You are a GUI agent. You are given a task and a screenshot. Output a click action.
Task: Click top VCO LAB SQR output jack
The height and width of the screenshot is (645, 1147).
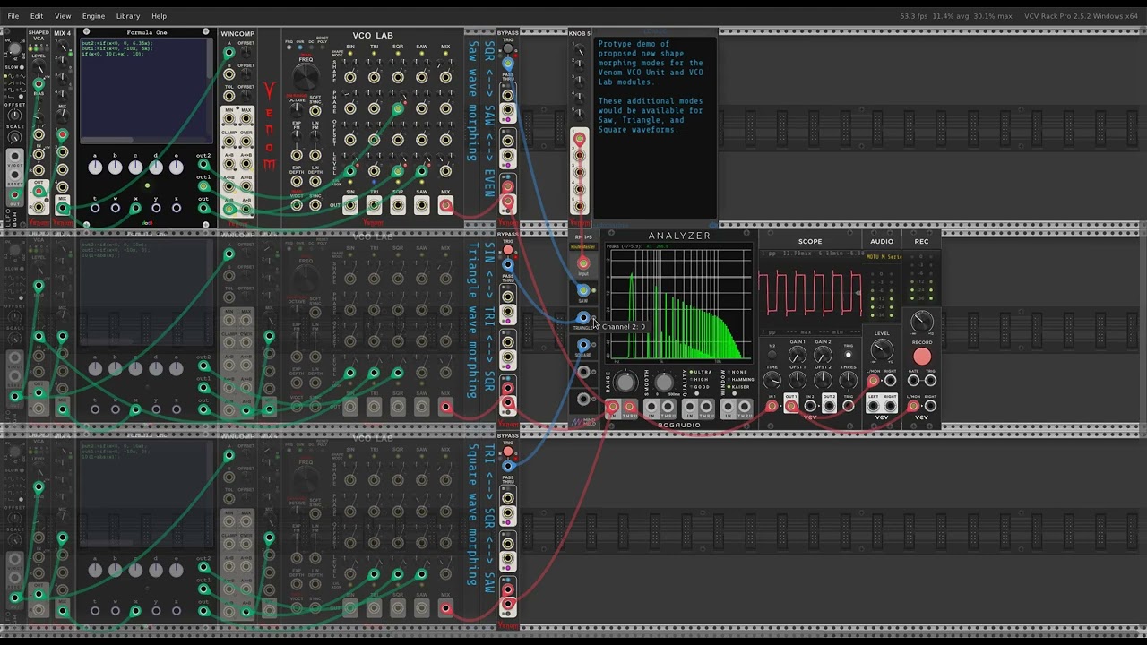[398, 205]
